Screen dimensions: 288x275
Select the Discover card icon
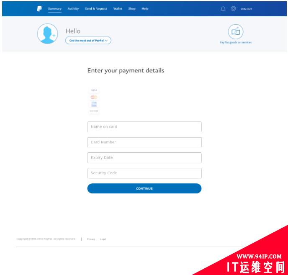coord(94,111)
